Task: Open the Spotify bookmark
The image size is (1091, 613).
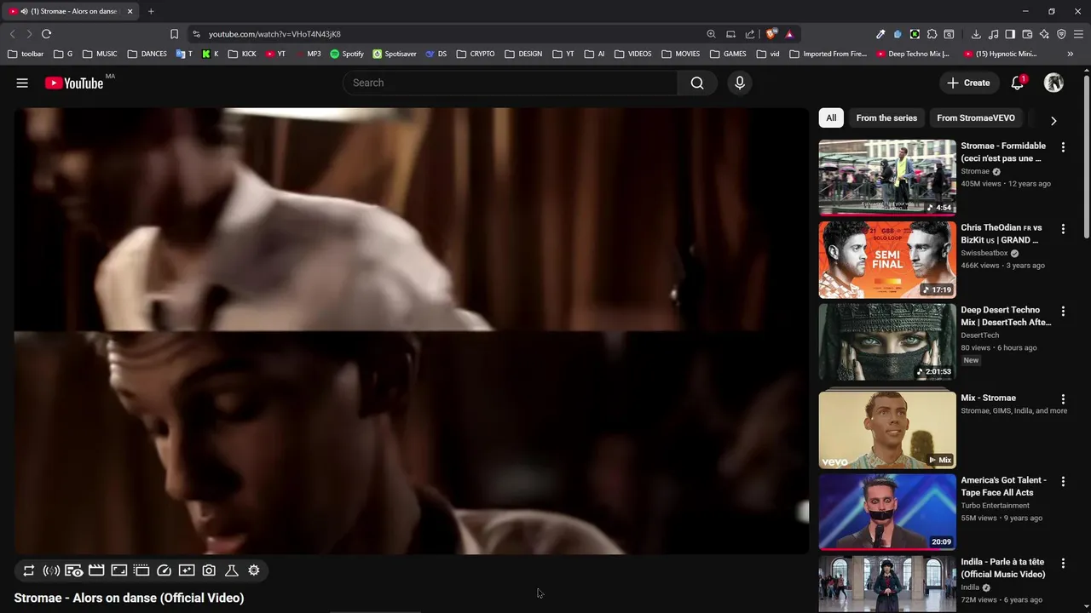Action: point(347,54)
